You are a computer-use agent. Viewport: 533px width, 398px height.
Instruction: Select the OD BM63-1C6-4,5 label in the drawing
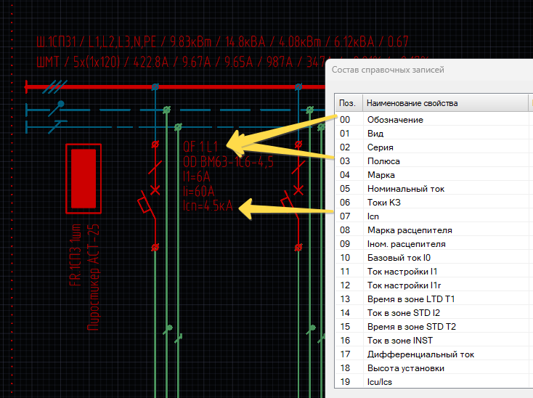point(228,162)
